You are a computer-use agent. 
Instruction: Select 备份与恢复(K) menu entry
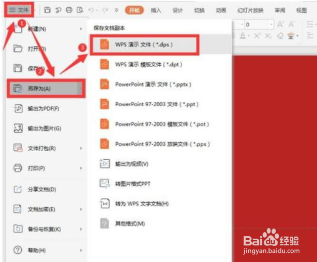[48, 229]
